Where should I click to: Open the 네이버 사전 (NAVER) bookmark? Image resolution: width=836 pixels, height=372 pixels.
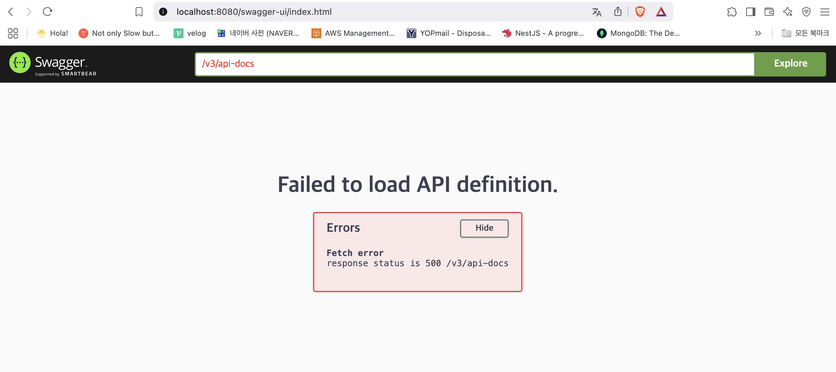pos(258,33)
